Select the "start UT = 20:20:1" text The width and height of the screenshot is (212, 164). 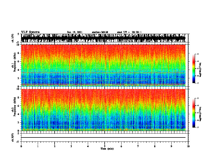(x=129, y=32)
